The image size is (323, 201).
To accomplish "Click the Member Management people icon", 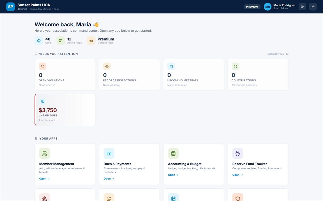I will (45, 154).
